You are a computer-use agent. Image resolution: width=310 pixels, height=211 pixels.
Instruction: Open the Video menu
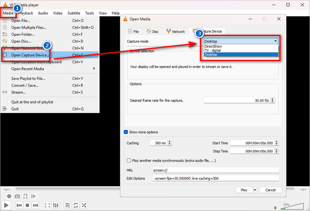pyautogui.click(x=57, y=13)
